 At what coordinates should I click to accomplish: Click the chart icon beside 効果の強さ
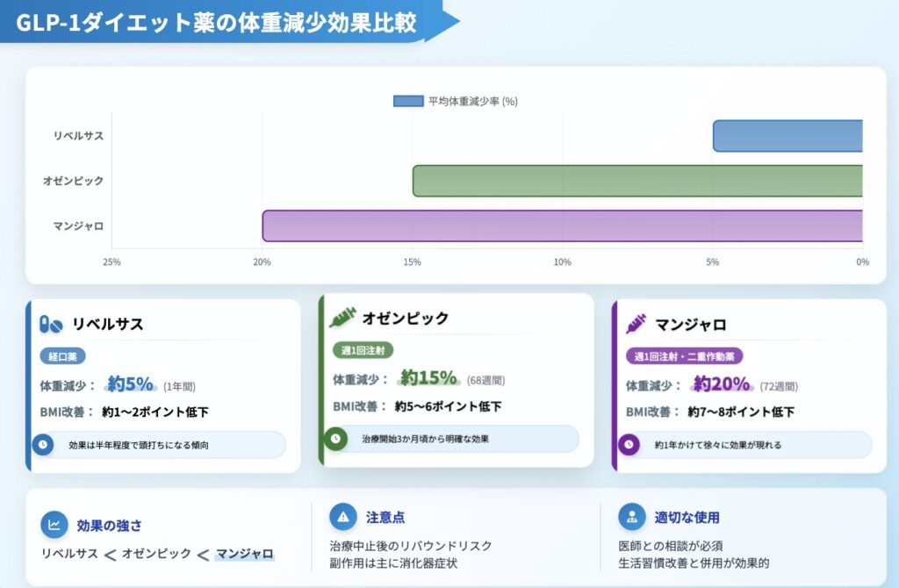point(54,524)
